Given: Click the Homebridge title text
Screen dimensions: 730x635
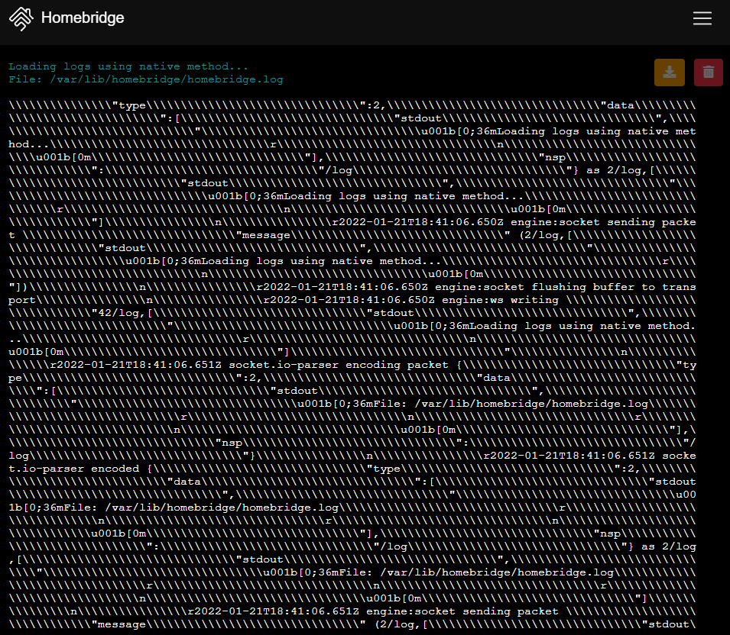Looking at the screenshot, I should tap(83, 18).
